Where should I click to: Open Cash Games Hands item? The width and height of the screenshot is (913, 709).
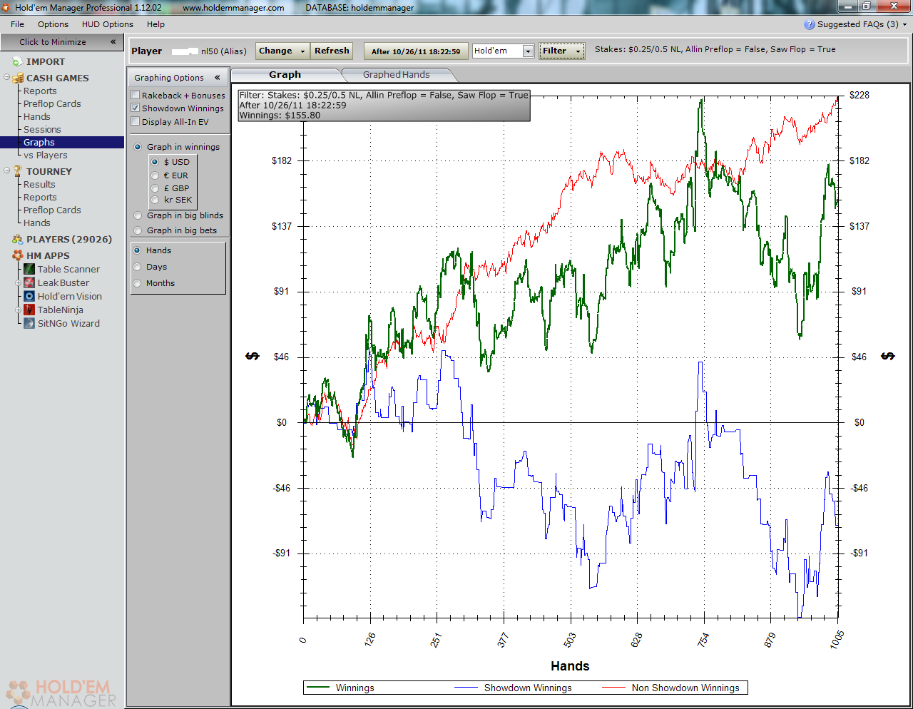tap(36, 116)
